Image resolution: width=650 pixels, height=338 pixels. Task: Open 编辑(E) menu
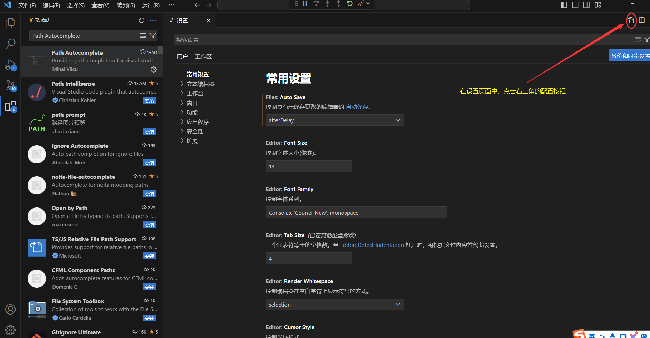point(51,5)
